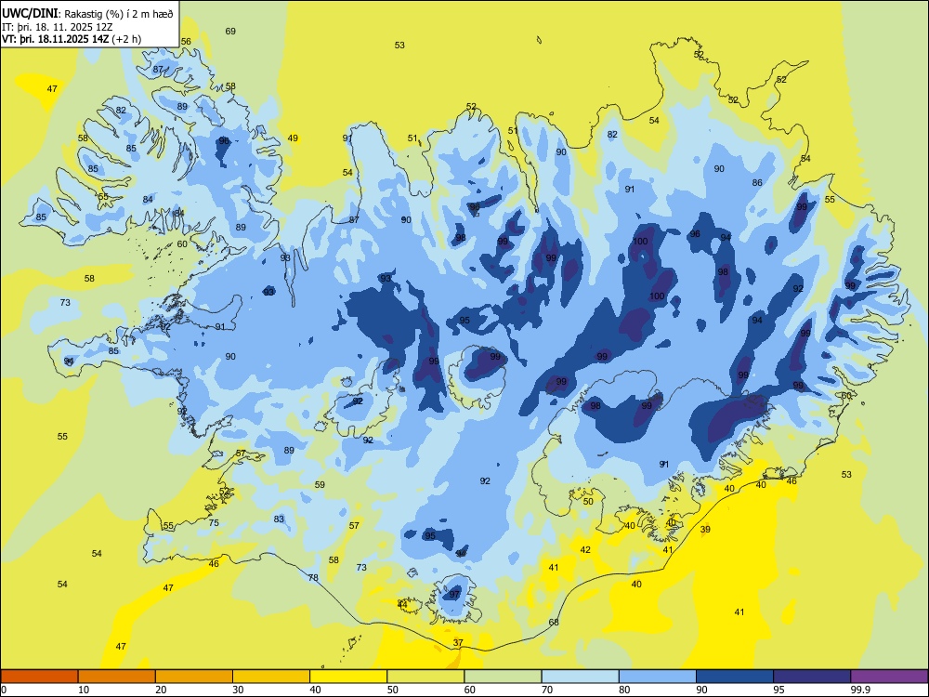The width and height of the screenshot is (929, 697).
Task: Click the humidity value '86' on the map
Action: click(757, 182)
